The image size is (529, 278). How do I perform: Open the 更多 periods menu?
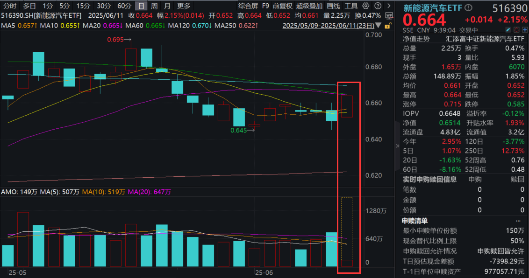coord(184,6)
